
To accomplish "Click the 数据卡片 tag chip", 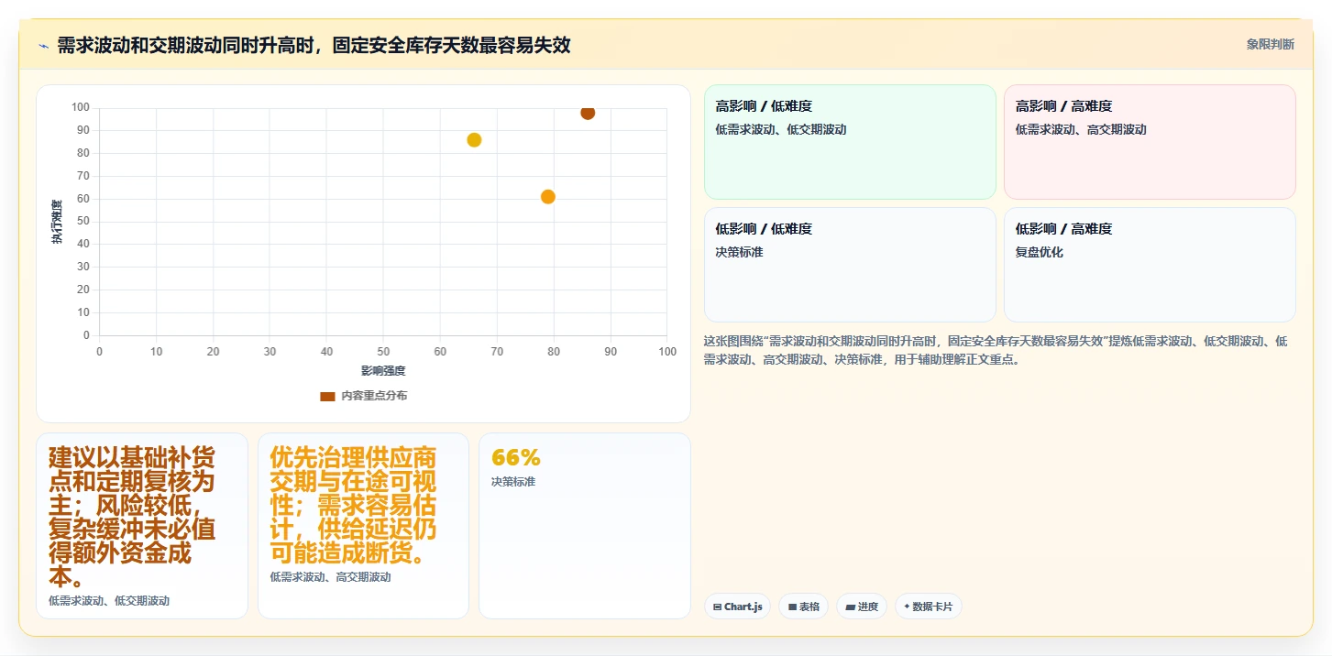I will (929, 607).
